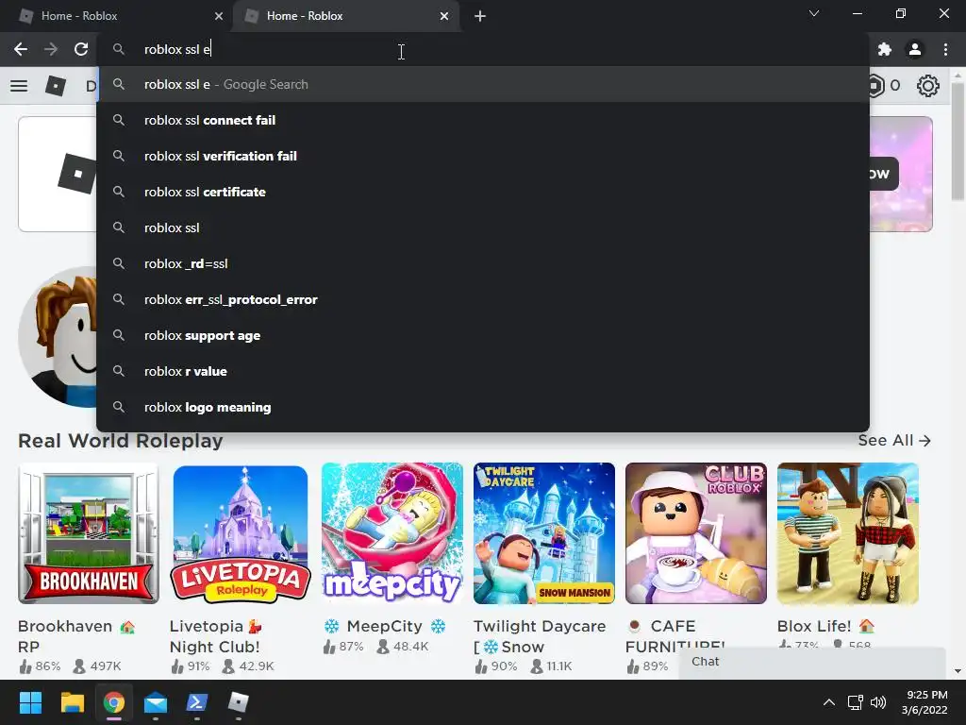Click the 86% rating under Brookhaven
The image size is (966, 725).
click(x=47, y=666)
